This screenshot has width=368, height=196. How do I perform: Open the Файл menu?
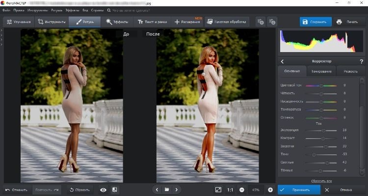tap(6, 10)
